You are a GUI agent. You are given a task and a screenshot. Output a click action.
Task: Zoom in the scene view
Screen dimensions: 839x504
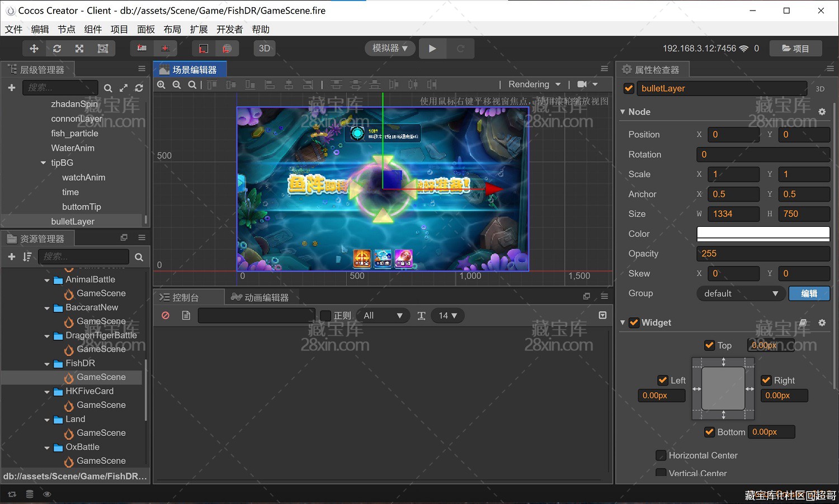(x=161, y=84)
